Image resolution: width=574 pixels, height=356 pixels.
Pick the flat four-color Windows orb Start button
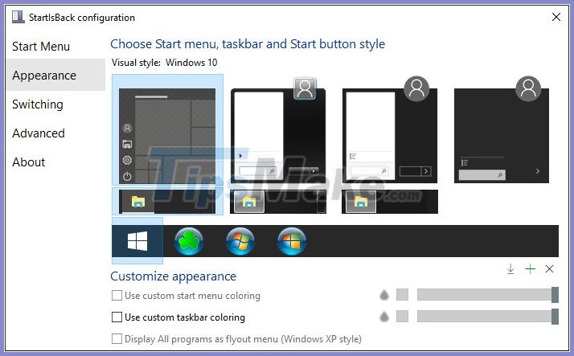click(292, 241)
